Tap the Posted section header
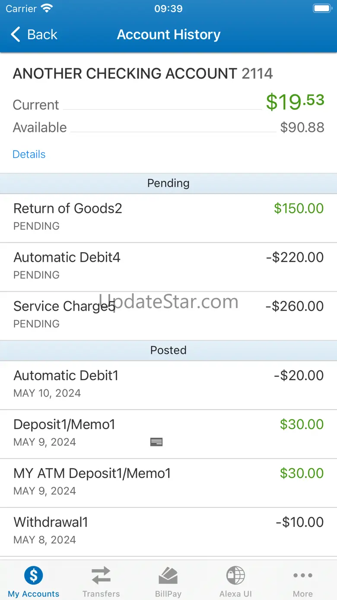Image resolution: width=337 pixels, height=600 pixels. click(x=168, y=350)
